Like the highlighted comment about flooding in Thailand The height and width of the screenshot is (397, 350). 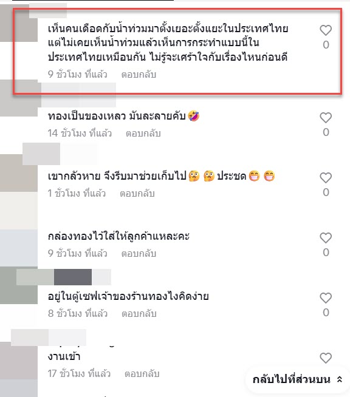(326, 30)
